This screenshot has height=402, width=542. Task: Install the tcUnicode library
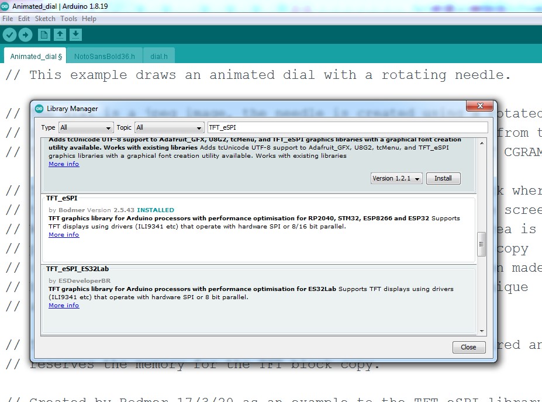[443, 178]
